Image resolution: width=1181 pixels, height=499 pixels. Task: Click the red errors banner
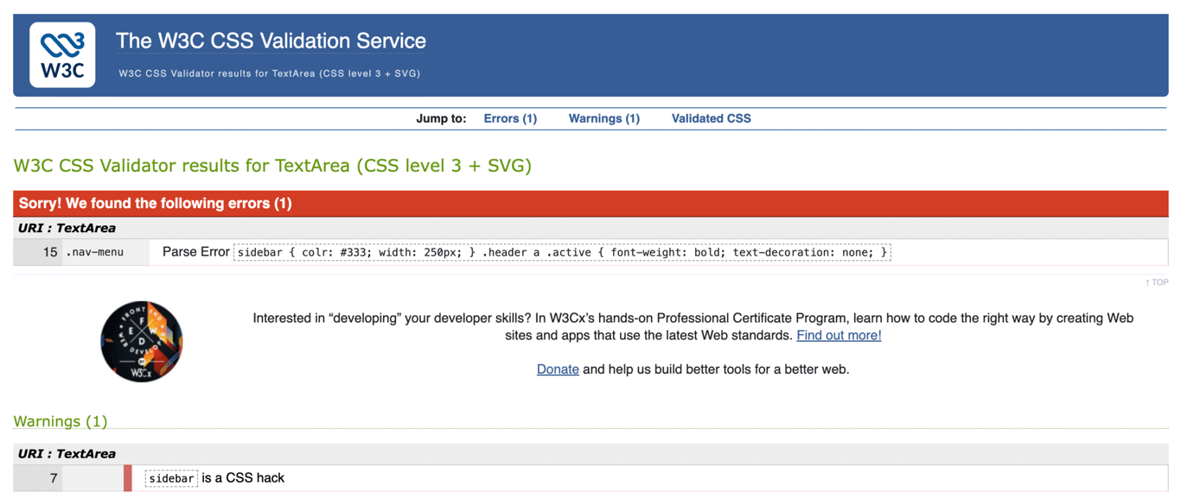(x=590, y=203)
